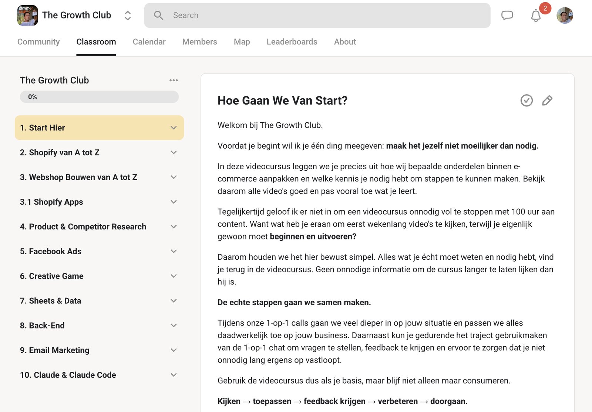Focus the Search input field
This screenshot has width=592, height=412.
coord(317,16)
